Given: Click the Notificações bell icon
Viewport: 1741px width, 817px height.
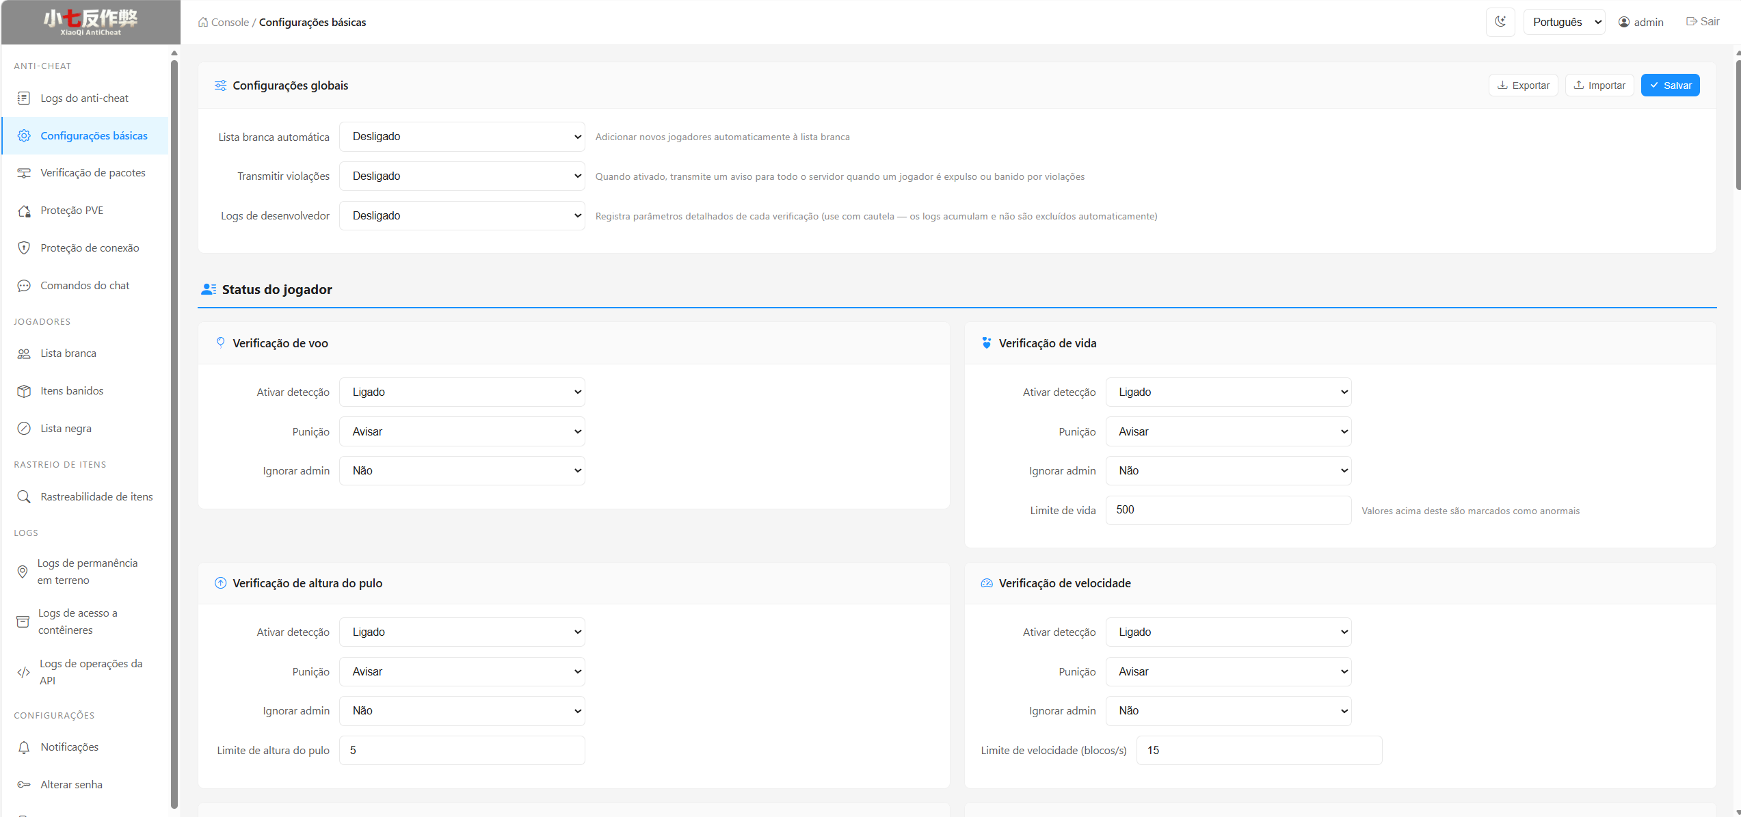Looking at the screenshot, I should point(24,747).
